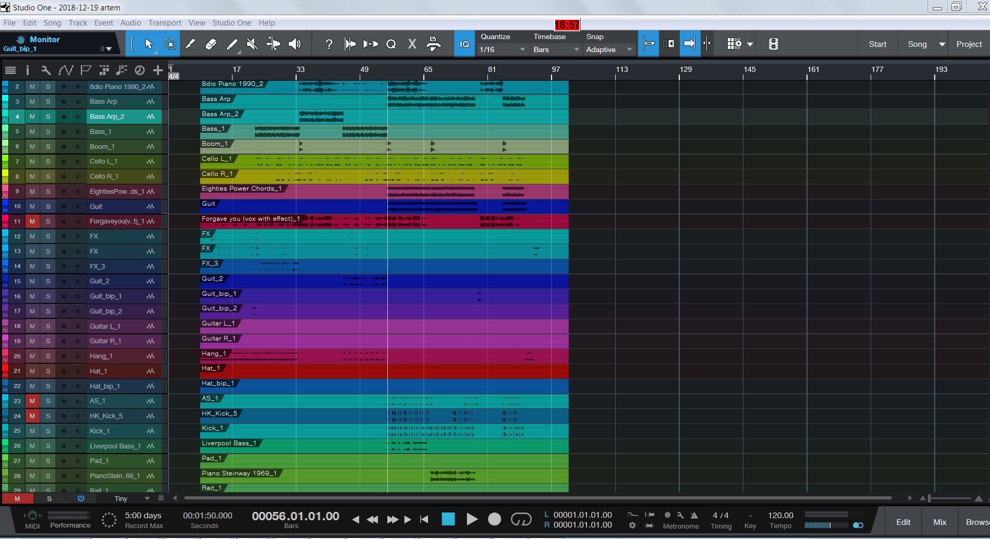This screenshot has height=539, width=990.
Task: Select the Eraser tool
Action: pos(211,44)
